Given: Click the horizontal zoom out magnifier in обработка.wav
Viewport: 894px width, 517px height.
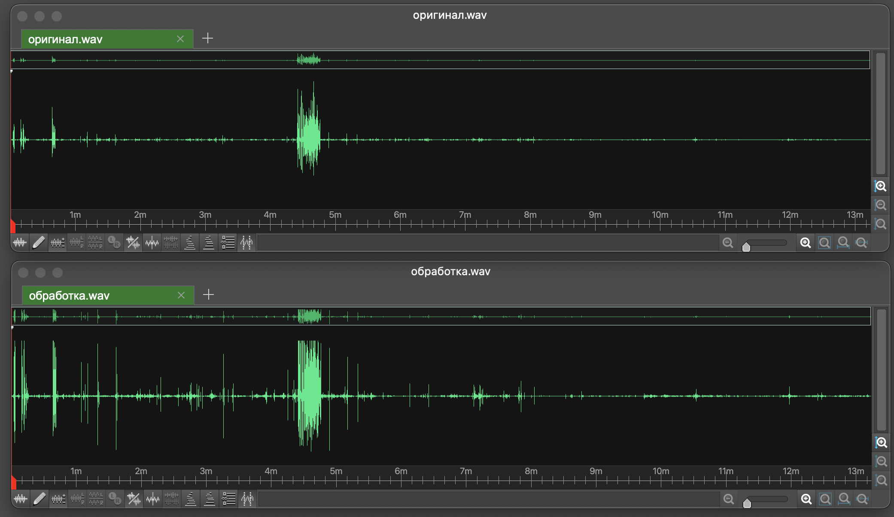Looking at the screenshot, I should click(729, 499).
